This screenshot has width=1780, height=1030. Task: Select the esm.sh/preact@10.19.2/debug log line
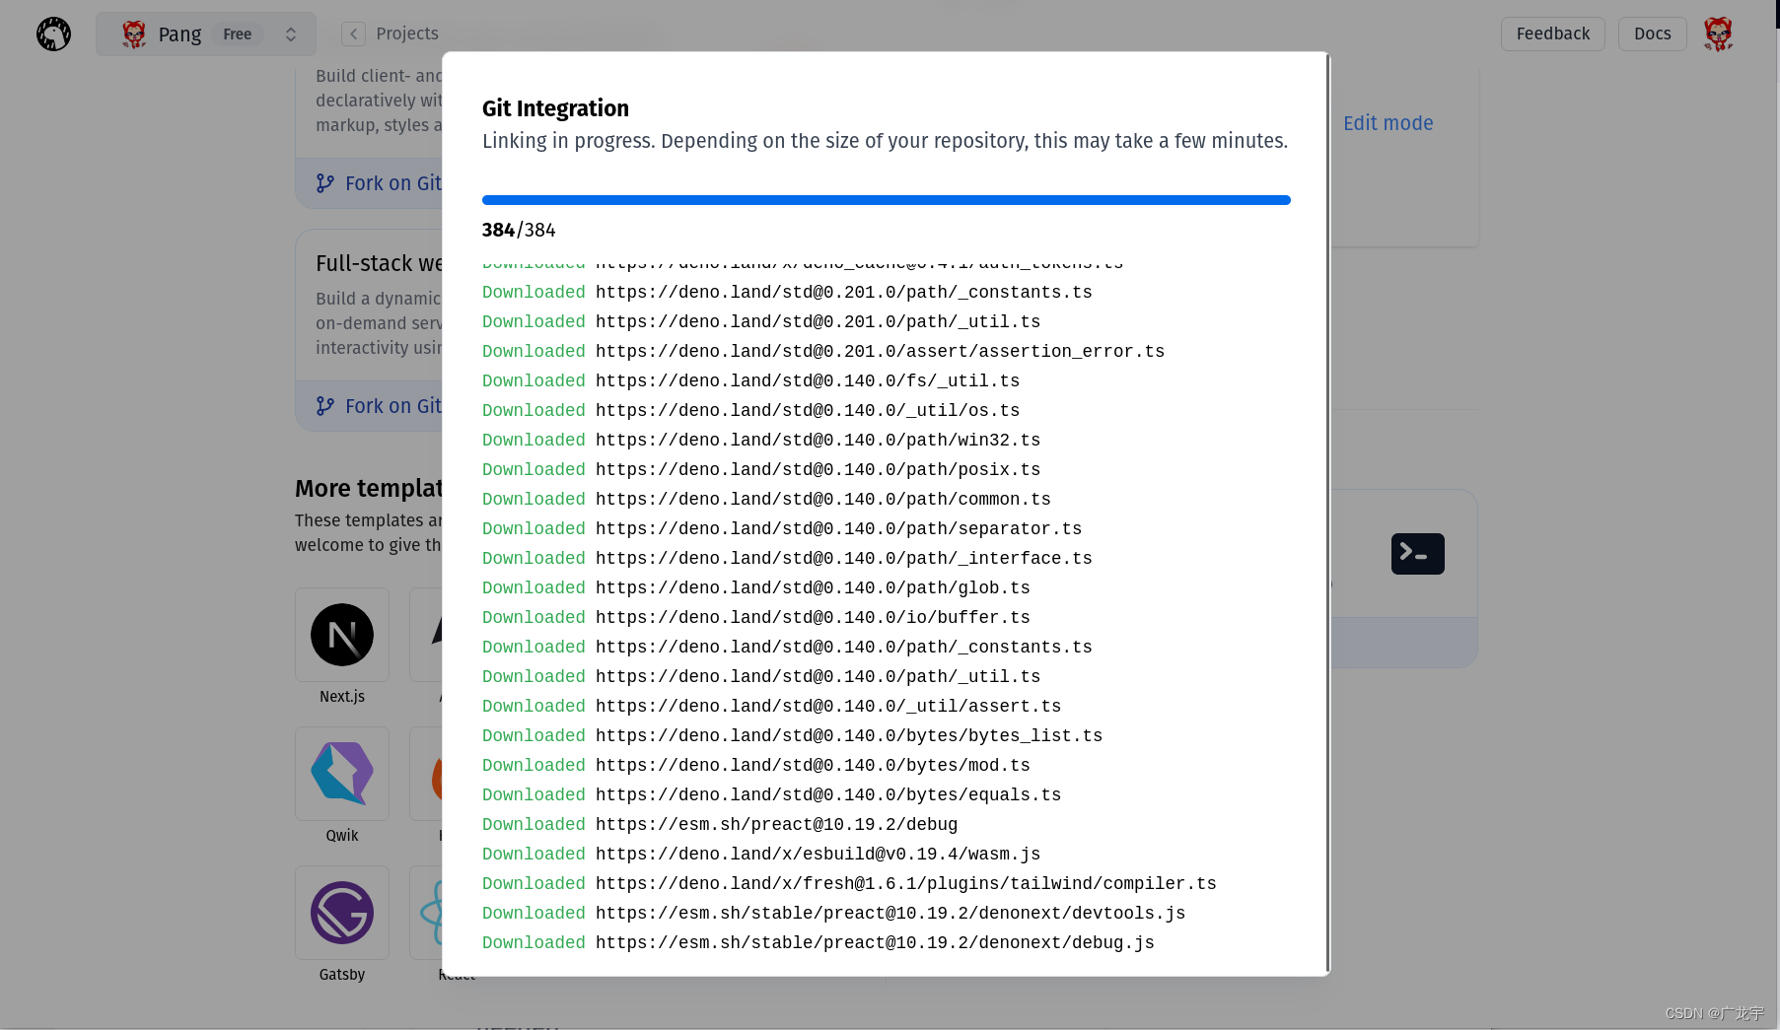[720, 824]
